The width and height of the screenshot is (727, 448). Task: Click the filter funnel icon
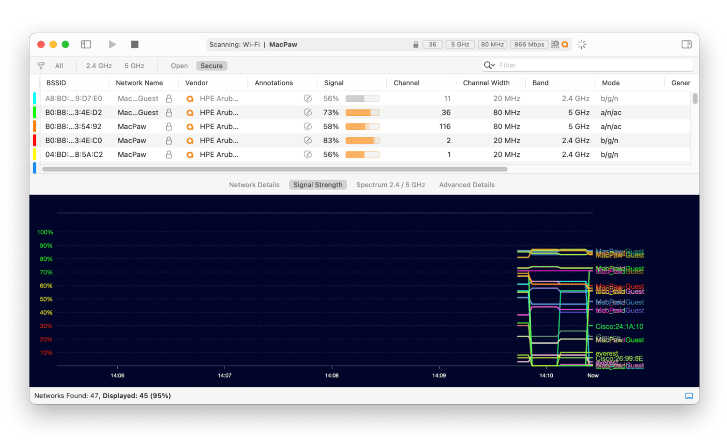coord(41,66)
